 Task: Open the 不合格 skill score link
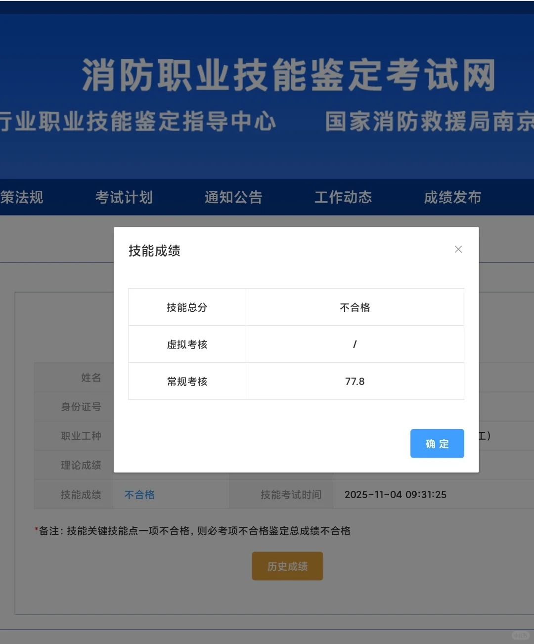139,494
